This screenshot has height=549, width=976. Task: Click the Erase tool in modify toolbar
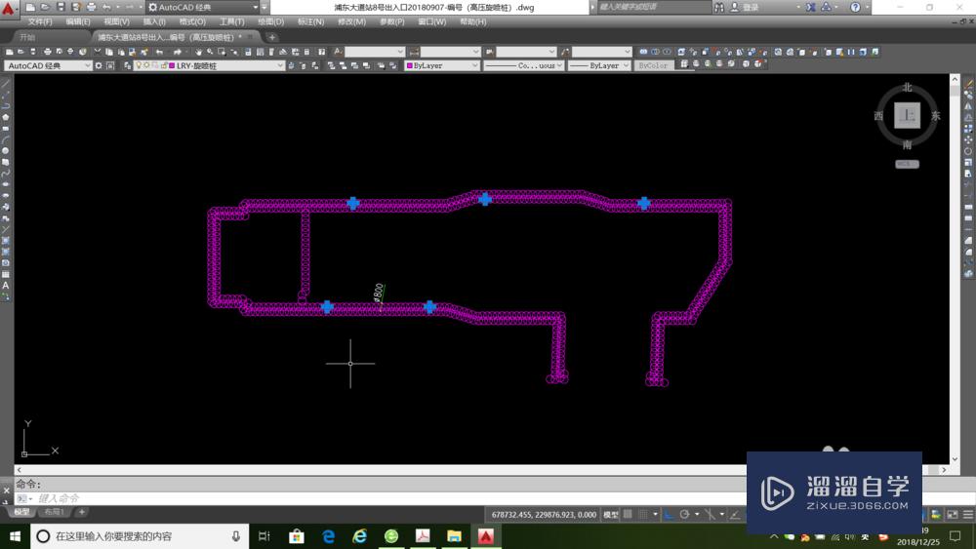click(968, 84)
